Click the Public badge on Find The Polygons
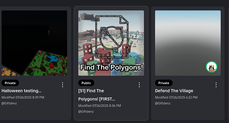Screen dimensions: 229x123 pos(86,83)
